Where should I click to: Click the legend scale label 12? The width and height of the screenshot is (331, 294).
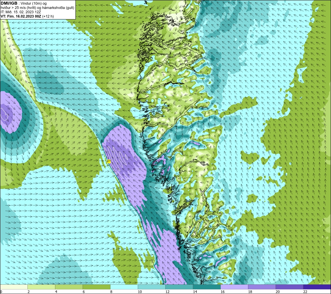click(x=167, y=292)
